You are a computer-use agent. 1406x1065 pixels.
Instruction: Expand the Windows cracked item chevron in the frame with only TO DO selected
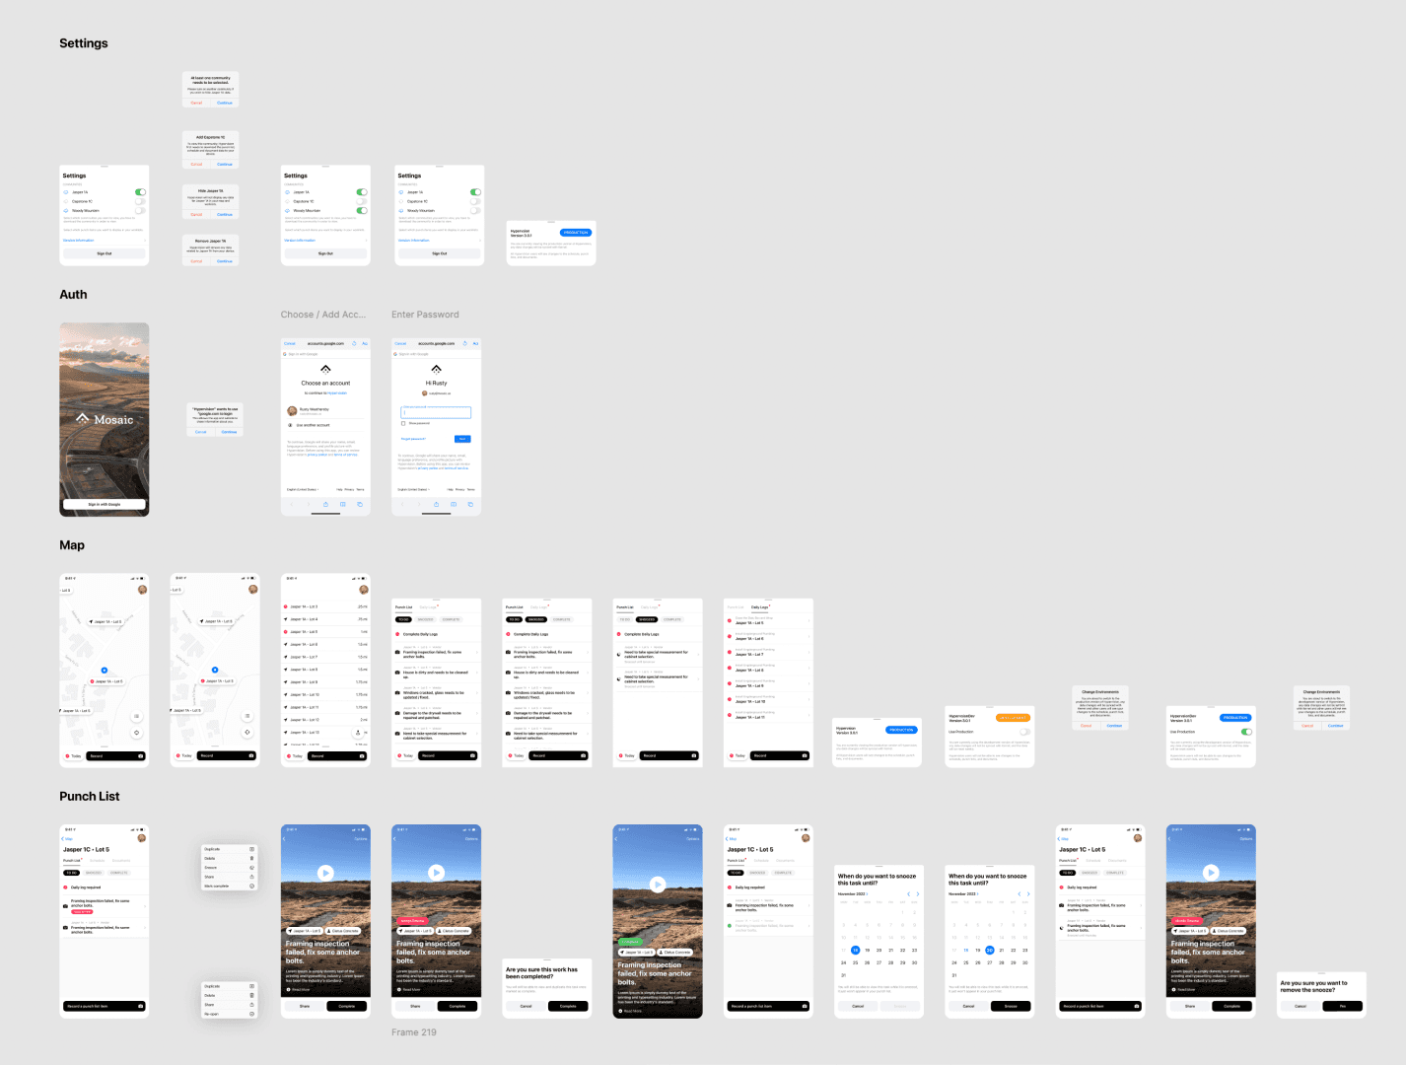click(477, 695)
